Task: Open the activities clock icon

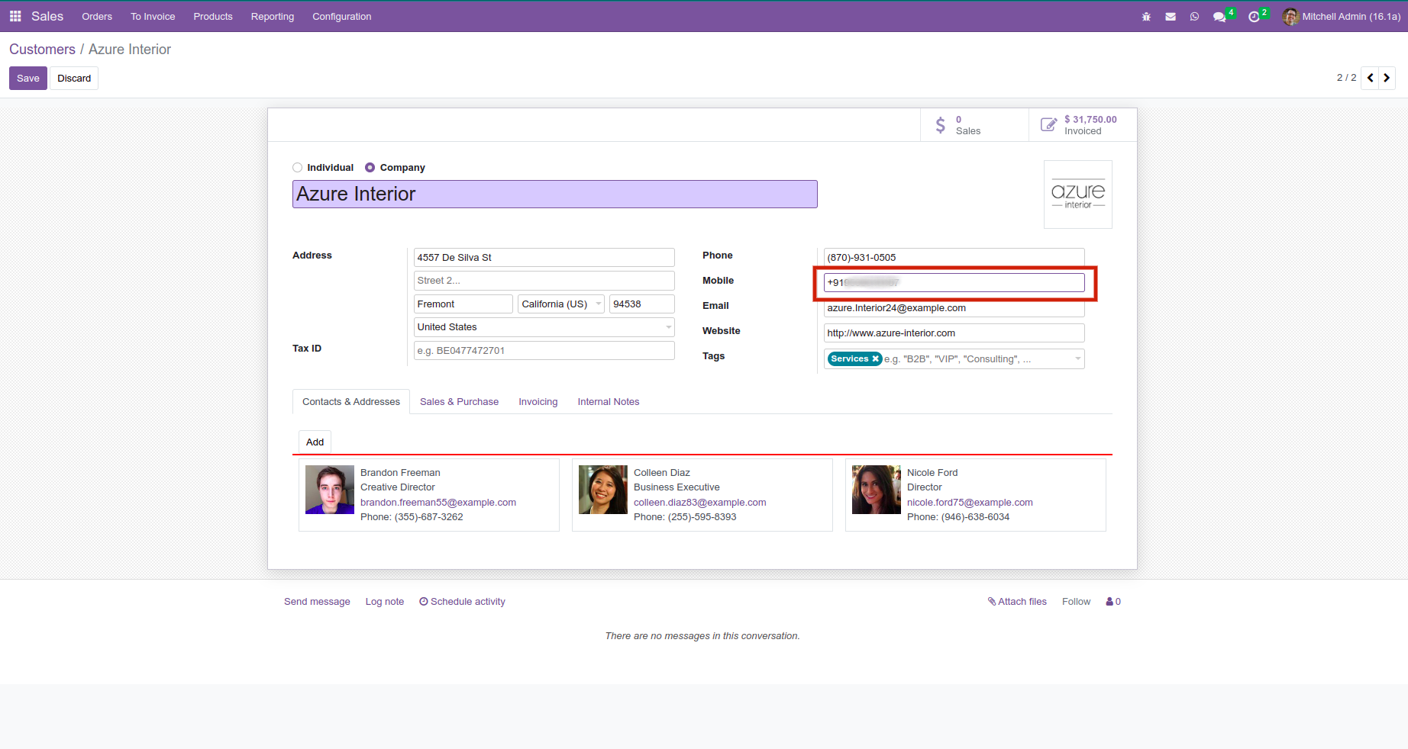Action: click(x=1254, y=17)
